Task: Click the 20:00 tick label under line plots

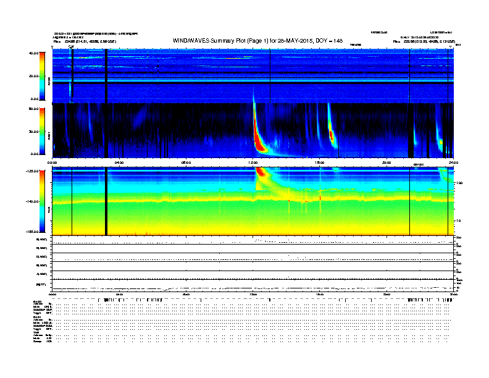Action: 387,294
